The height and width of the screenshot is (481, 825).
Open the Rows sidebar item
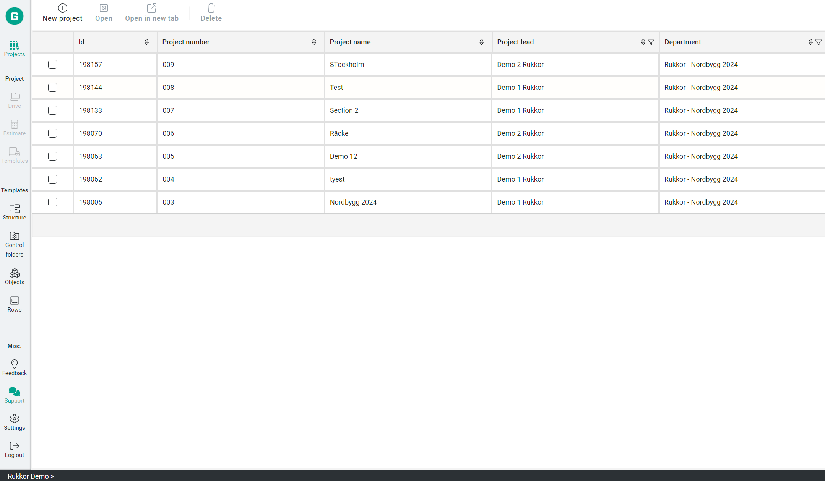pyautogui.click(x=15, y=304)
